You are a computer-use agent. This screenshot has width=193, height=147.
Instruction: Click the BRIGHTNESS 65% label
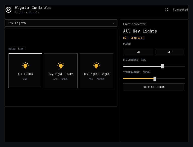pyautogui.click(x=134, y=60)
